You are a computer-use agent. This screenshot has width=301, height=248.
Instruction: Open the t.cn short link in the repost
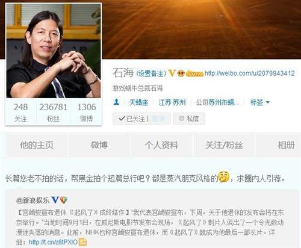coord(53,242)
